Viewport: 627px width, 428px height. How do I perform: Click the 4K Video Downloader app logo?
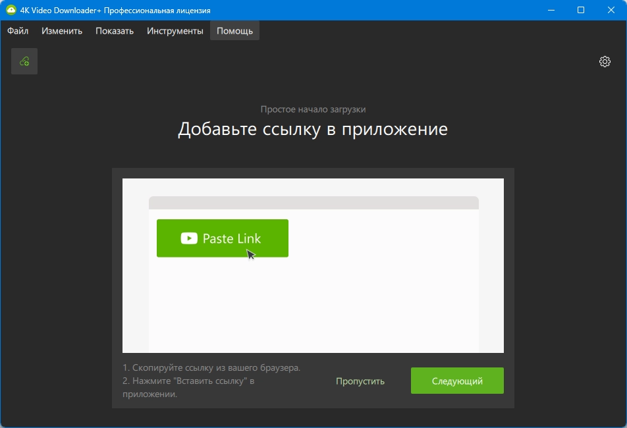coord(11,10)
